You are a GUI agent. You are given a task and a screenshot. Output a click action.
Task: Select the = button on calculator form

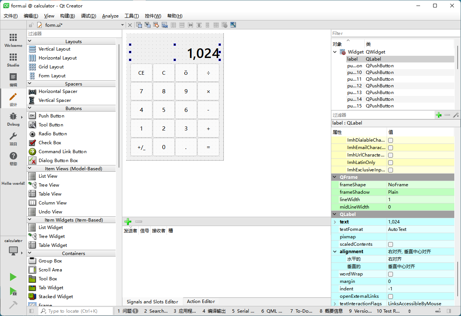(x=208, y=147)
